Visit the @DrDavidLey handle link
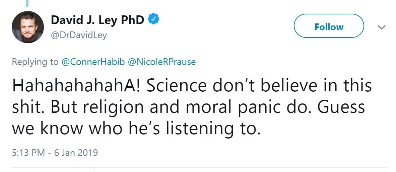 pos(79,35)
